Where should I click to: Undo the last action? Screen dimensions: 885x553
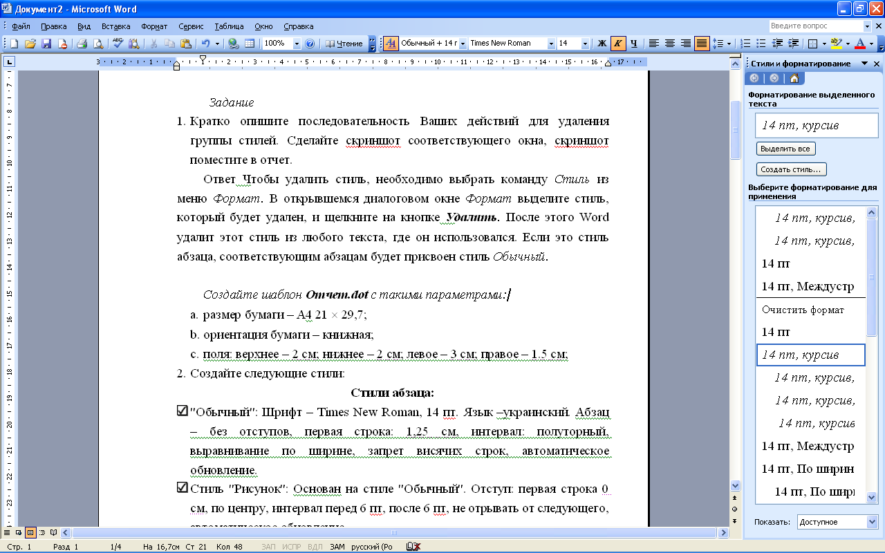(205, 44)
